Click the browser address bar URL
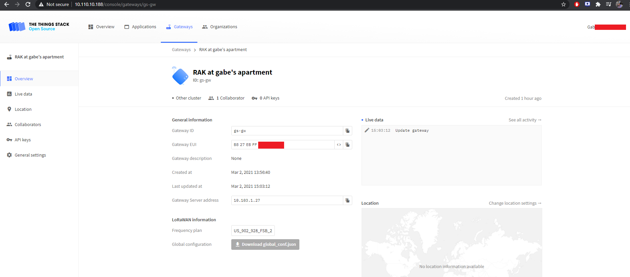The width and height of the screenshot is (630, 277). coord(115,4)
